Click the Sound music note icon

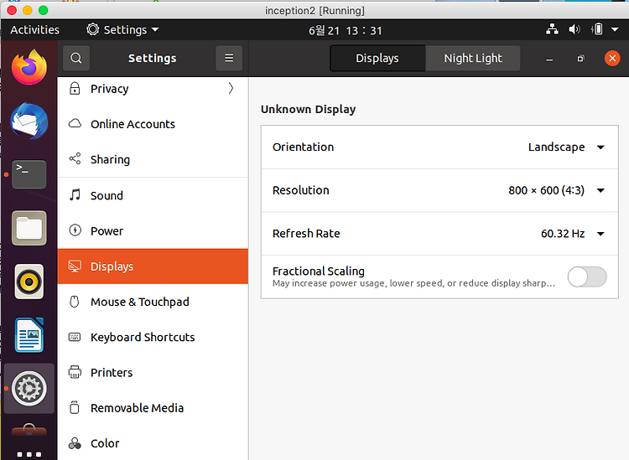click(x=75, y=194)
